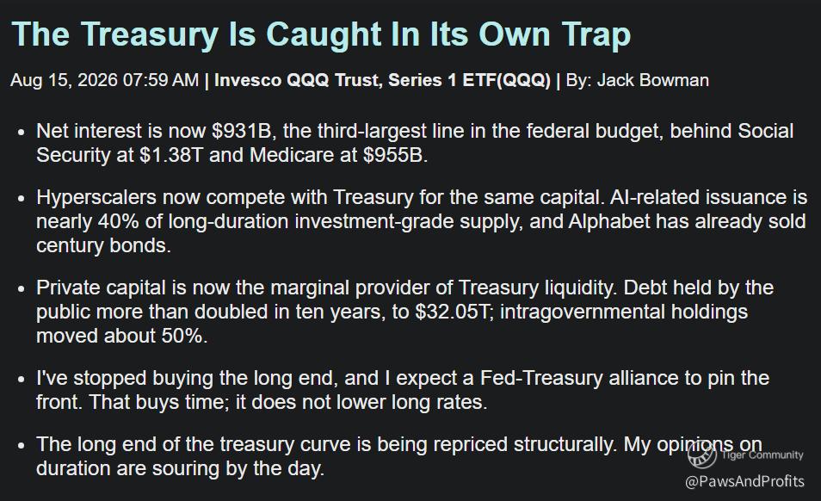This screenshot has width=821, height=501.
Task: Click the bullet marker beside the hyperscalers point
Action: (x=21, y=198)
